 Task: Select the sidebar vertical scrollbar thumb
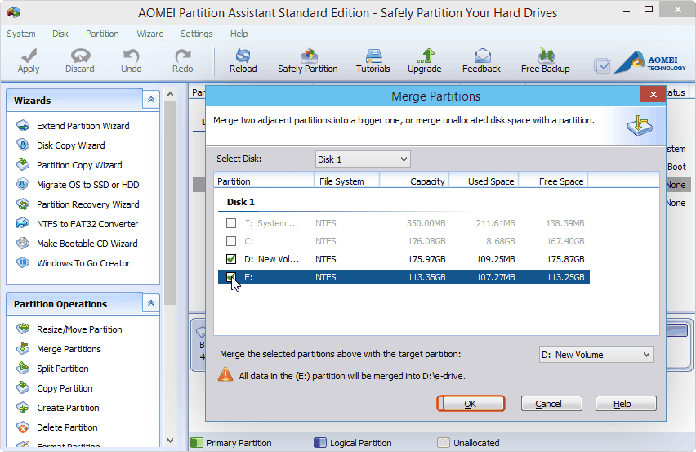click(171, 203)
